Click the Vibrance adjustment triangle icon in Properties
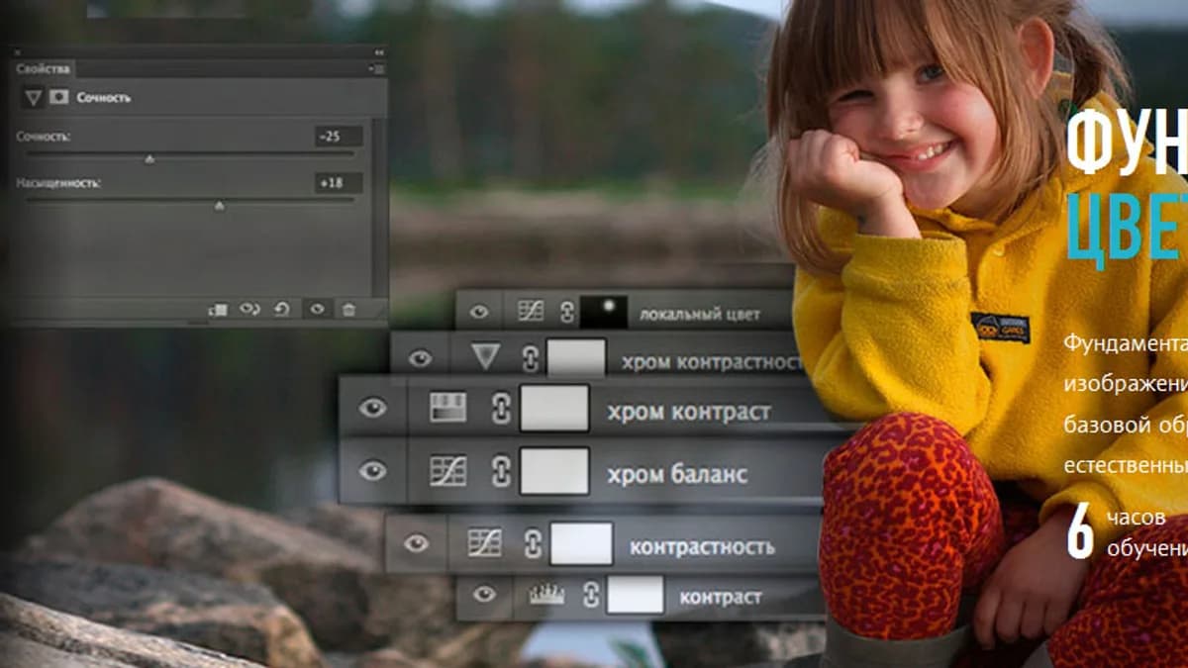 (34, 97)
